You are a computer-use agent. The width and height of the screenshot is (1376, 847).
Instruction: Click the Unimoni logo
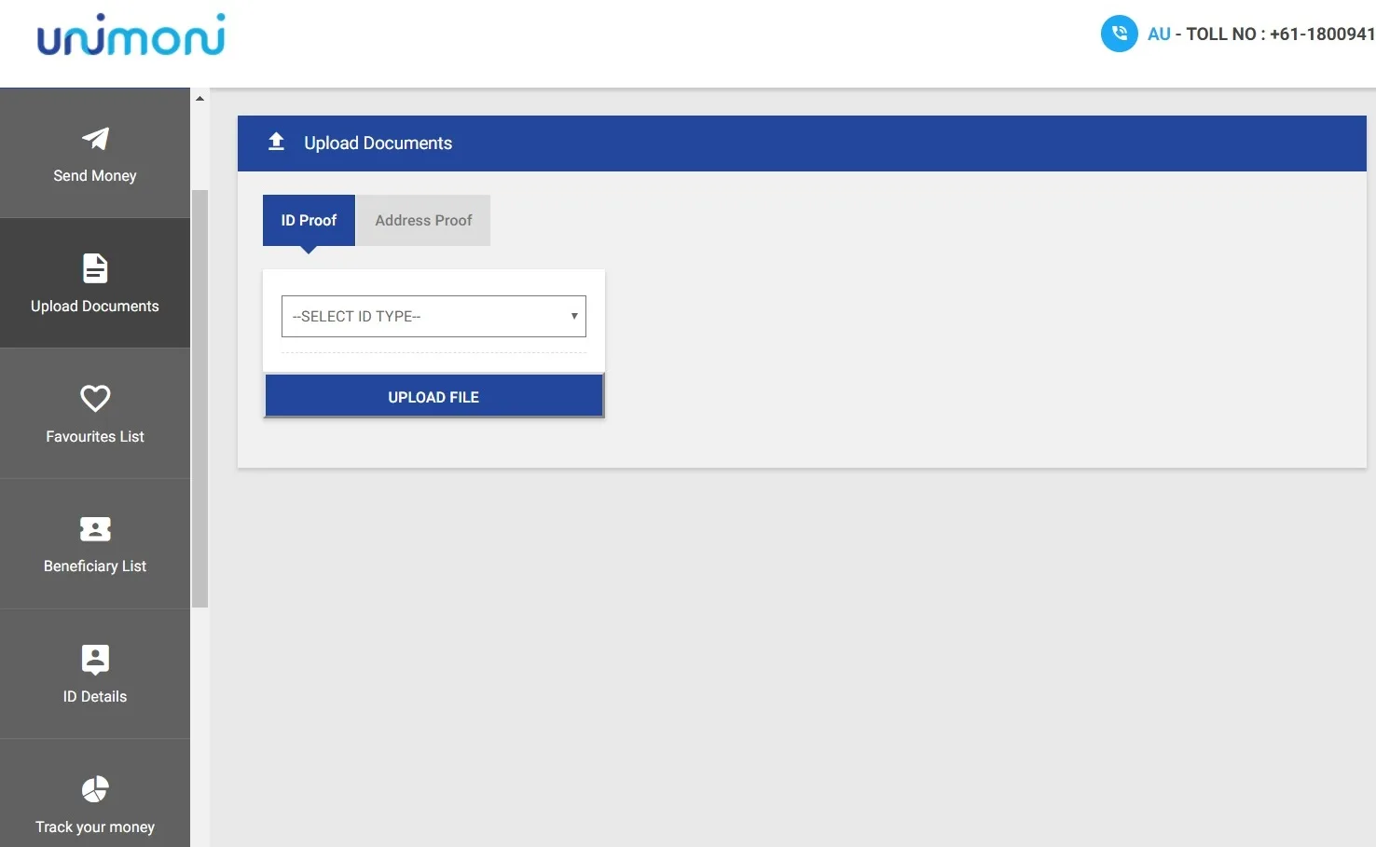tap(131, 35)
